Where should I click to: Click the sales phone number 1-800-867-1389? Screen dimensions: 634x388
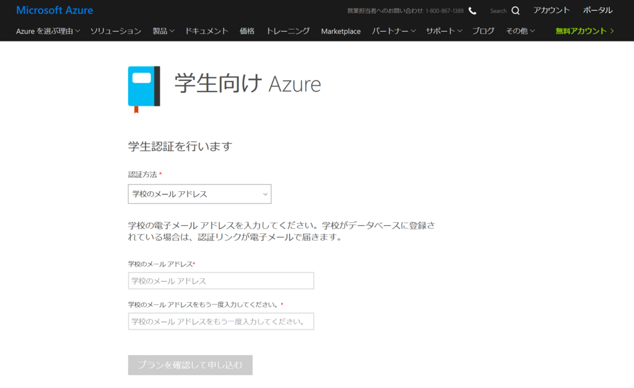445,11
